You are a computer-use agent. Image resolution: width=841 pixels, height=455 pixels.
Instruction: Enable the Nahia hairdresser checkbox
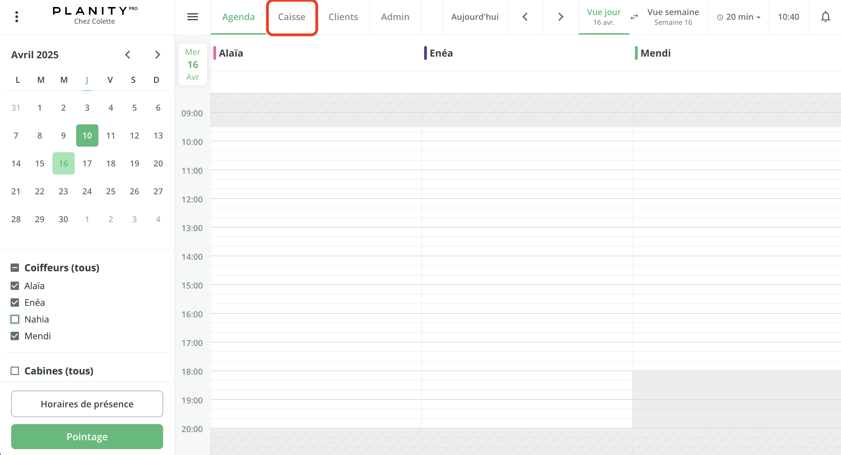tap(15, 319)
